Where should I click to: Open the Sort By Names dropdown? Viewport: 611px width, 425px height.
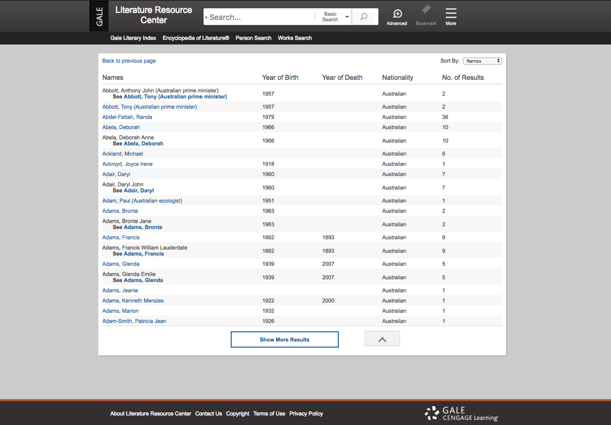[x=482, y=61]
